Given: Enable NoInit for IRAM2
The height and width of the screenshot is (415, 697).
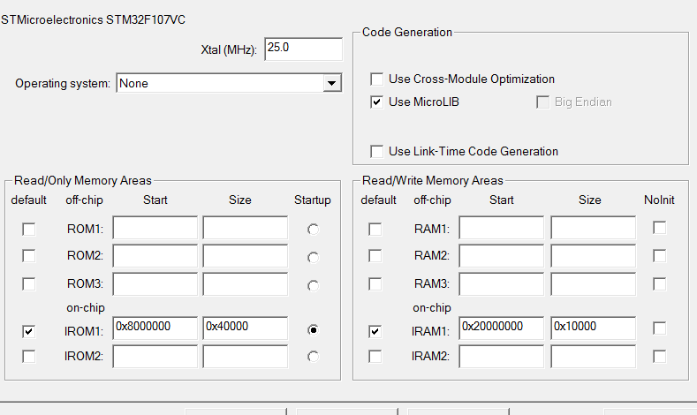Looking at the screenshot, I should coord(660,357).
